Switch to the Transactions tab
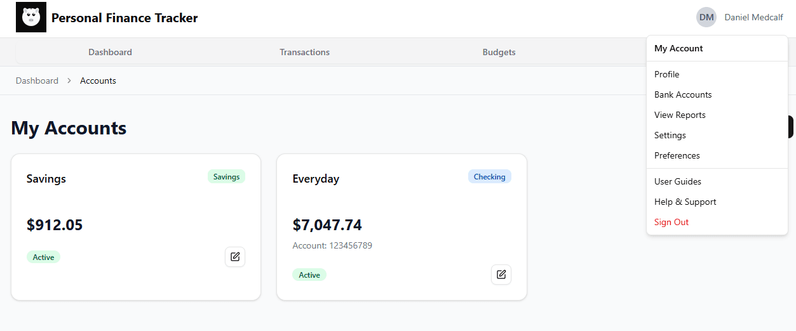The height and width of the screenshot is (331, 796). (304, 52)
